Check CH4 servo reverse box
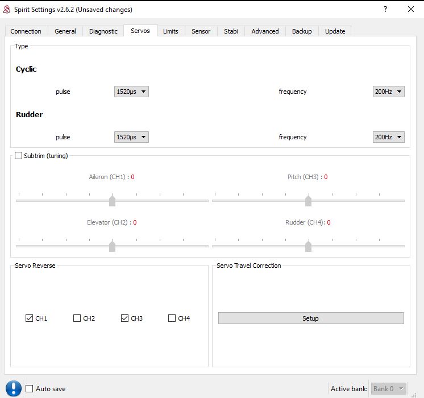 pos(172,318)
